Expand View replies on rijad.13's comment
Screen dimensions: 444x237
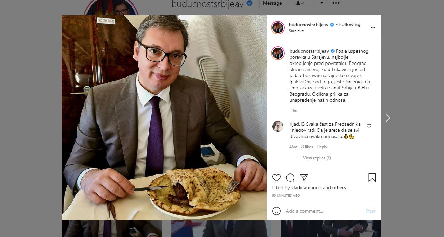pyautogui.click(x=317, y=158)
